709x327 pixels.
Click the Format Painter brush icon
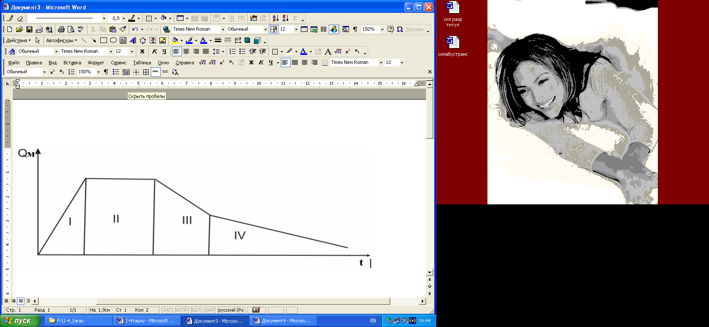pos(123,29)
